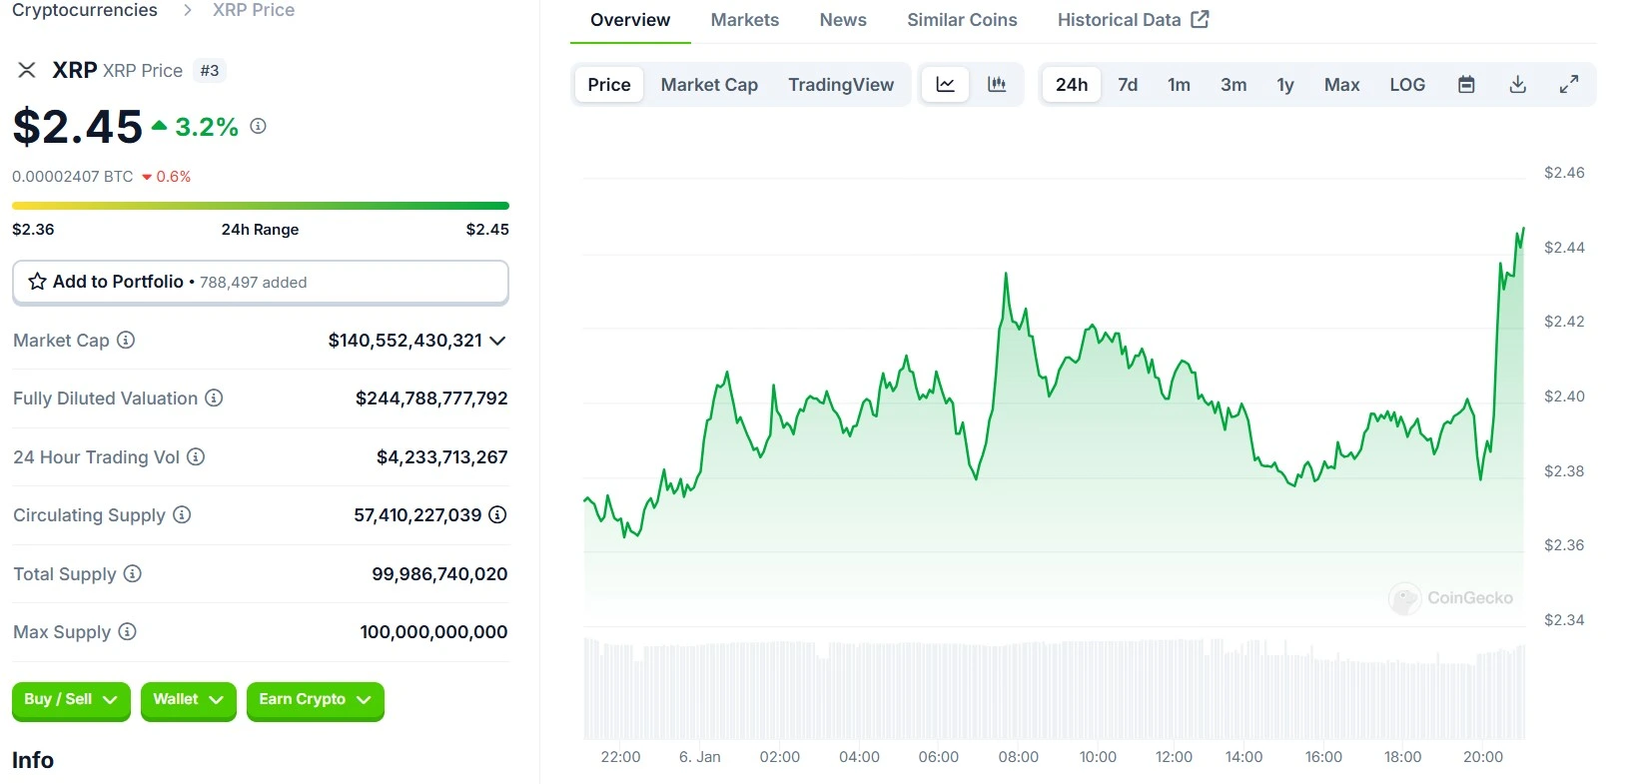Click Total Supply info icon
1634x784 pixels.
pyautogui.click(x=132, y=573)
